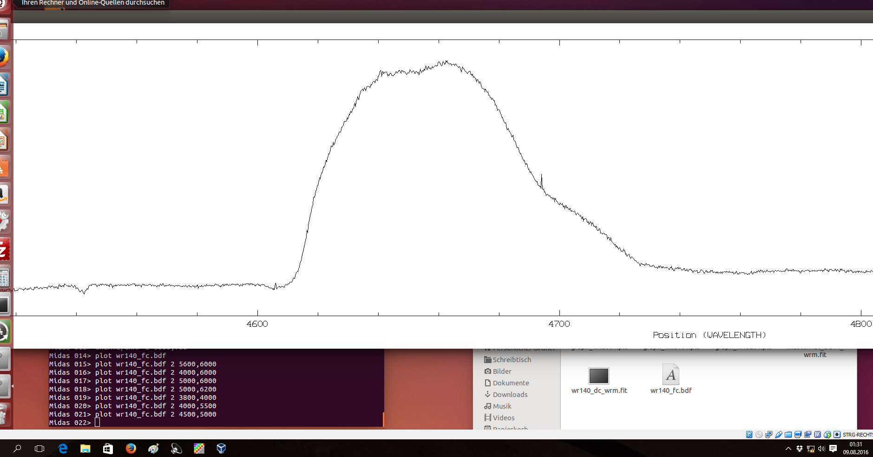This screenshot has width=873, height=457.
Task: Open the Windows Paint taskbar icon
Action: pyautogui.click(x=154, y=448)
